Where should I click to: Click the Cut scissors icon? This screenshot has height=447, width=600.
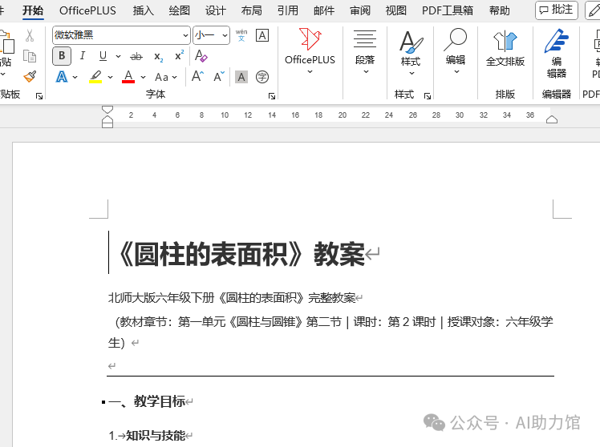[30, 35]
